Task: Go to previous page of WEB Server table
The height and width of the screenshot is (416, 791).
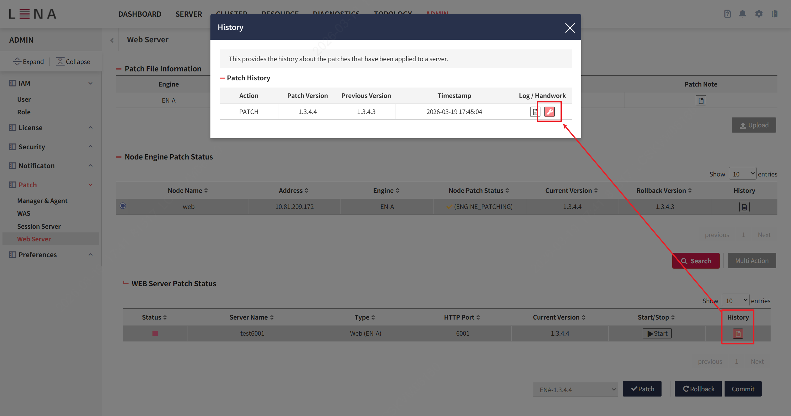Action: coord(710,362)
